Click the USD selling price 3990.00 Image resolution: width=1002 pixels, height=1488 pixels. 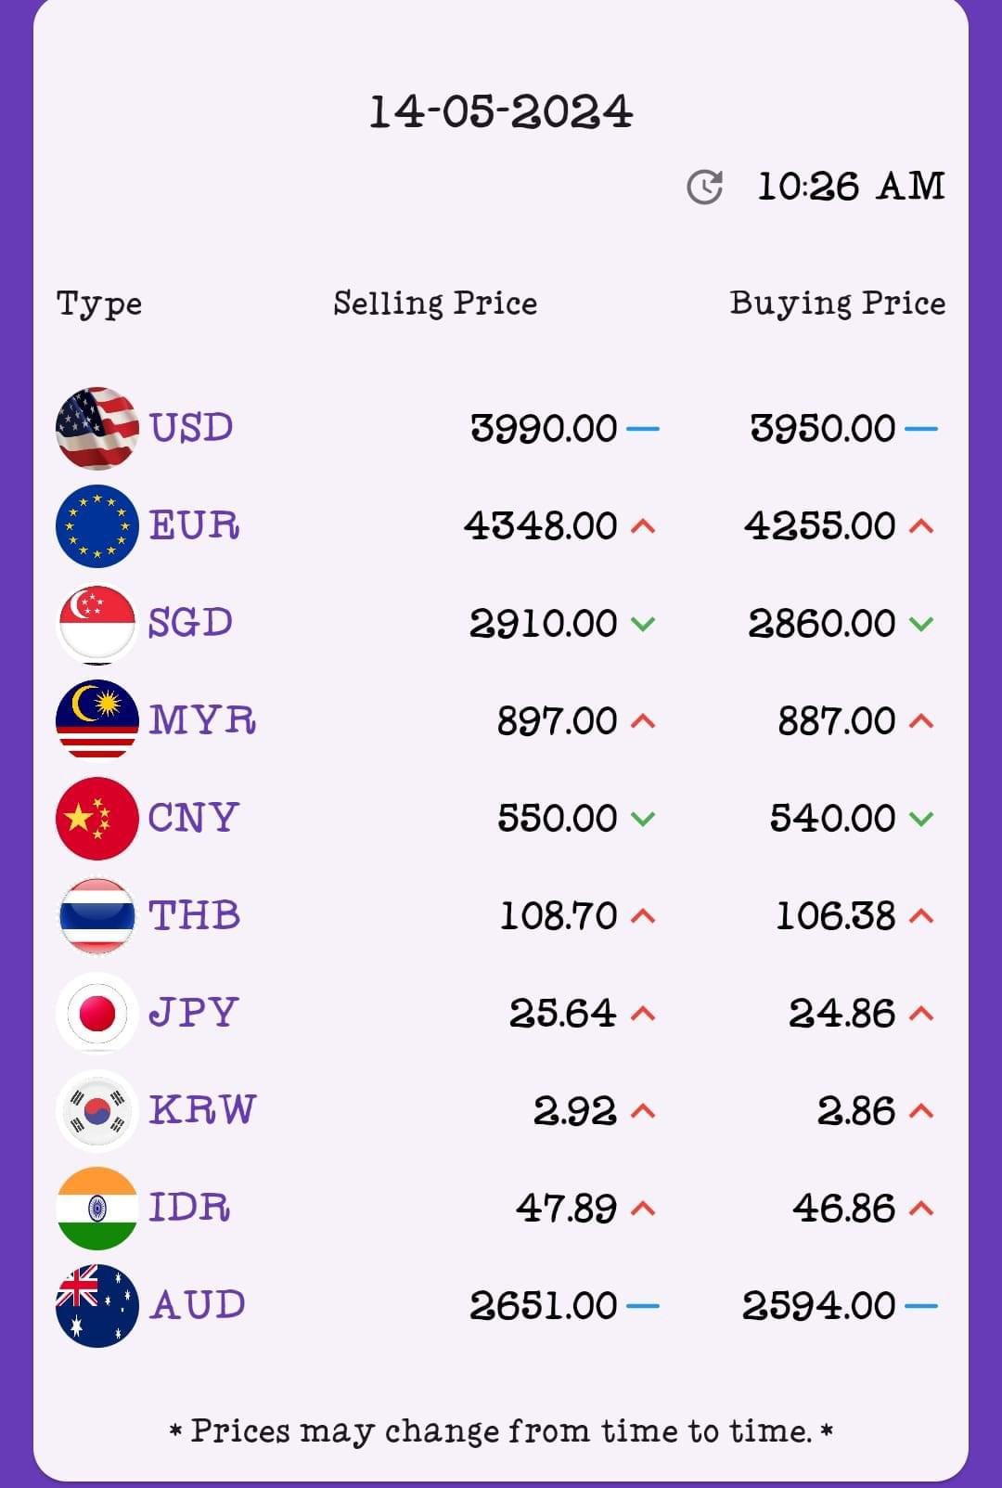point(544,428)
